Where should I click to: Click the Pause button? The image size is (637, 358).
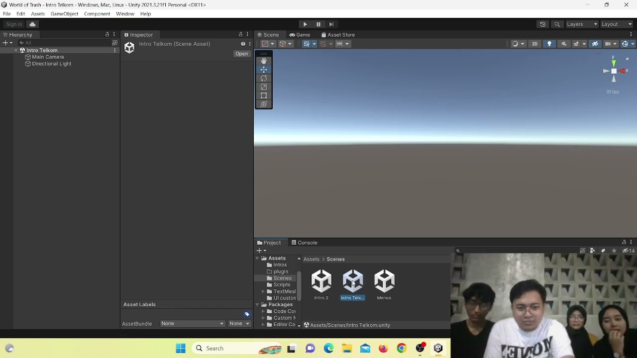tap(318, 24)
